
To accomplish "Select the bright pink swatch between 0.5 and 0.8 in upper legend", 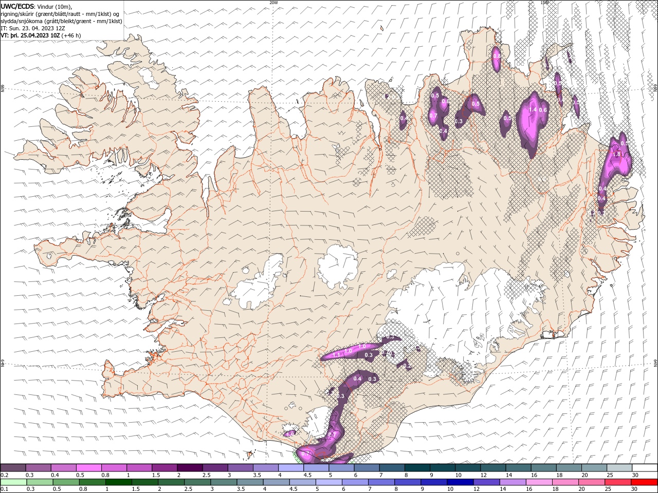I will [88, 468].
